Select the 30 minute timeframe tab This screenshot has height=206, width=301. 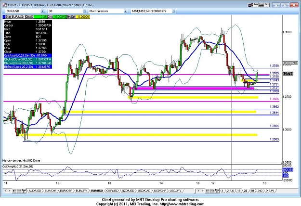point(245,191)
